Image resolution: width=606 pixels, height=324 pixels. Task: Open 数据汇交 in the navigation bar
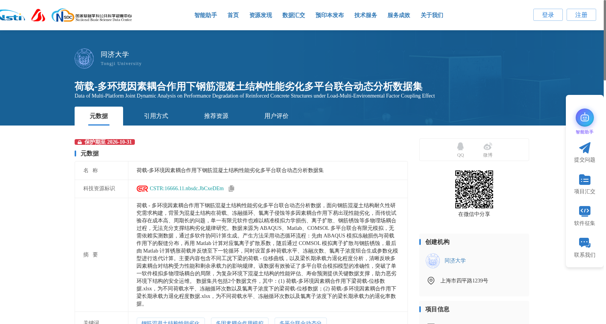click(x=294, y=15)
